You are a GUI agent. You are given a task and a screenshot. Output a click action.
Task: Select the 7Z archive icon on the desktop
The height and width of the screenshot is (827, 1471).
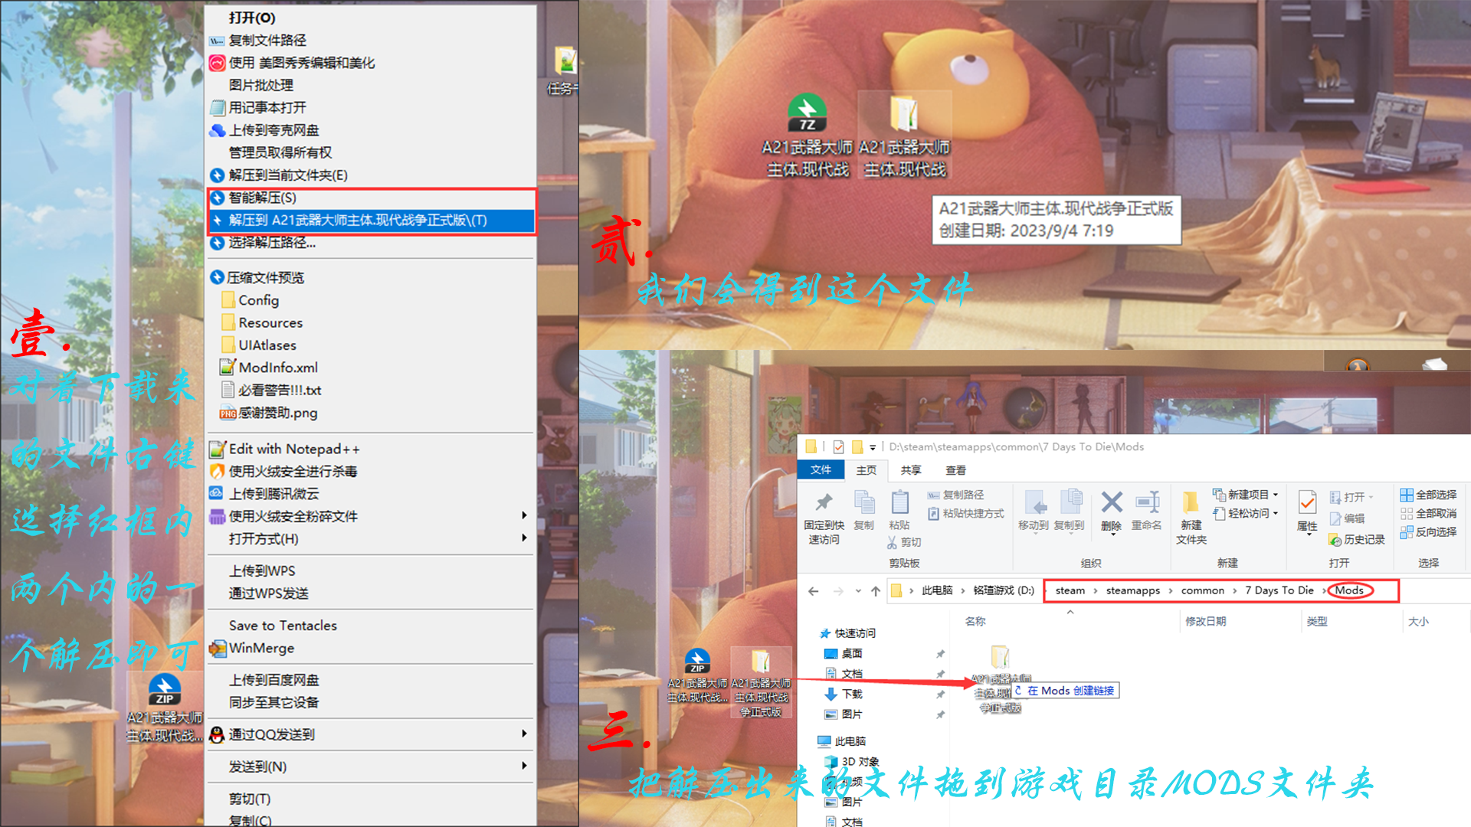808,113
